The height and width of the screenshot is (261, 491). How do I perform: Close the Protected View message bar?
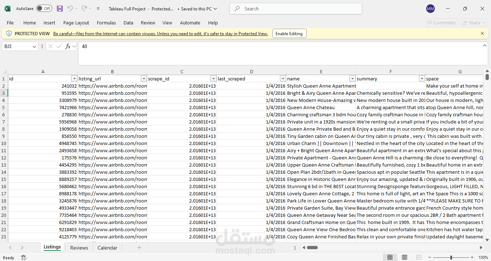coord(482,33)
